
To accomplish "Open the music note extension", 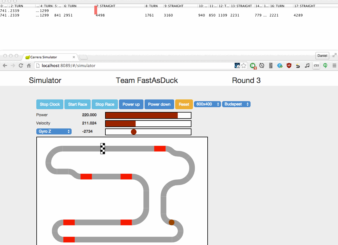I will tap(307, 66).
